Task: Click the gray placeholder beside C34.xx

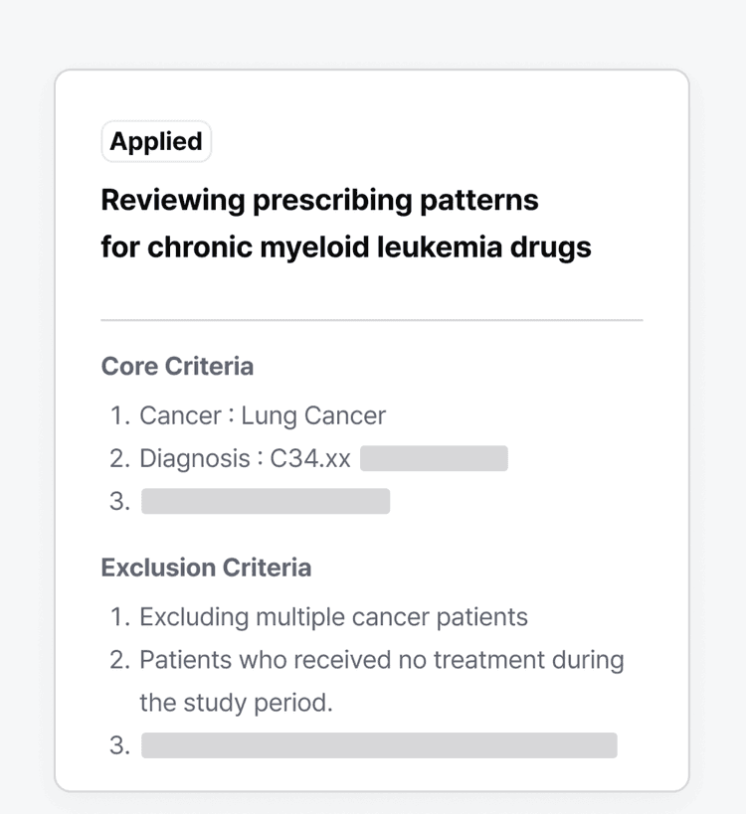Action: coord(434,458)
